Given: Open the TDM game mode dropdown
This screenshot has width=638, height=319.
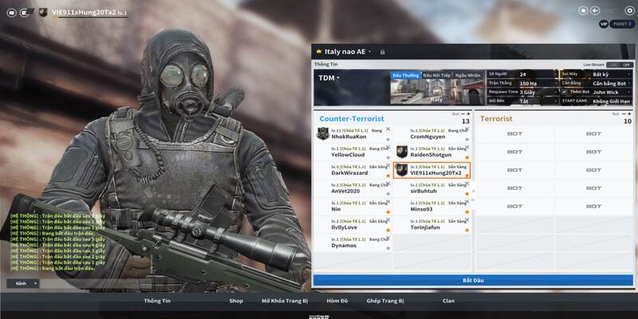Looking at the screenshot, I should [x=329, y=77].
